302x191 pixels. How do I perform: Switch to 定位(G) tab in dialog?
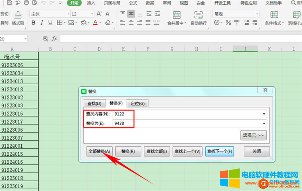click(x=138, y=104)
